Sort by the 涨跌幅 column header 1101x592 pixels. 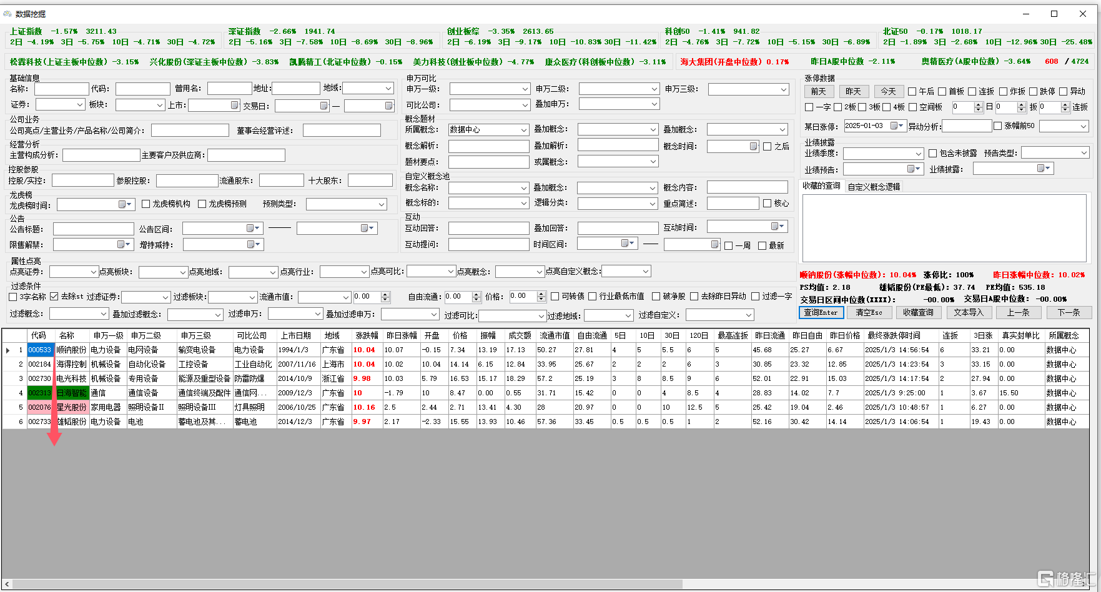click(x=367, y=335)
